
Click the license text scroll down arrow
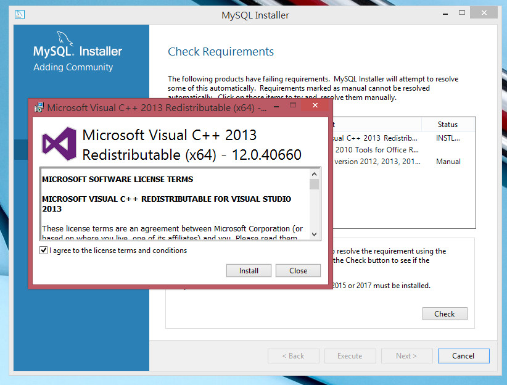click(314, 234)
